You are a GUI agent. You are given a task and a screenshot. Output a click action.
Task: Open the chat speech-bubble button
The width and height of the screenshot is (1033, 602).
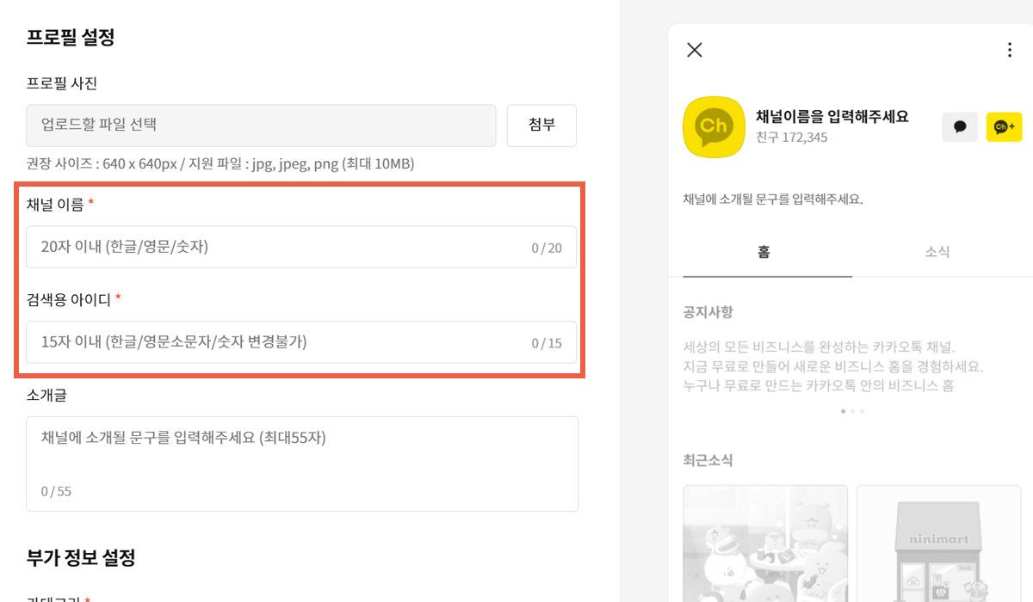[960, 126]
